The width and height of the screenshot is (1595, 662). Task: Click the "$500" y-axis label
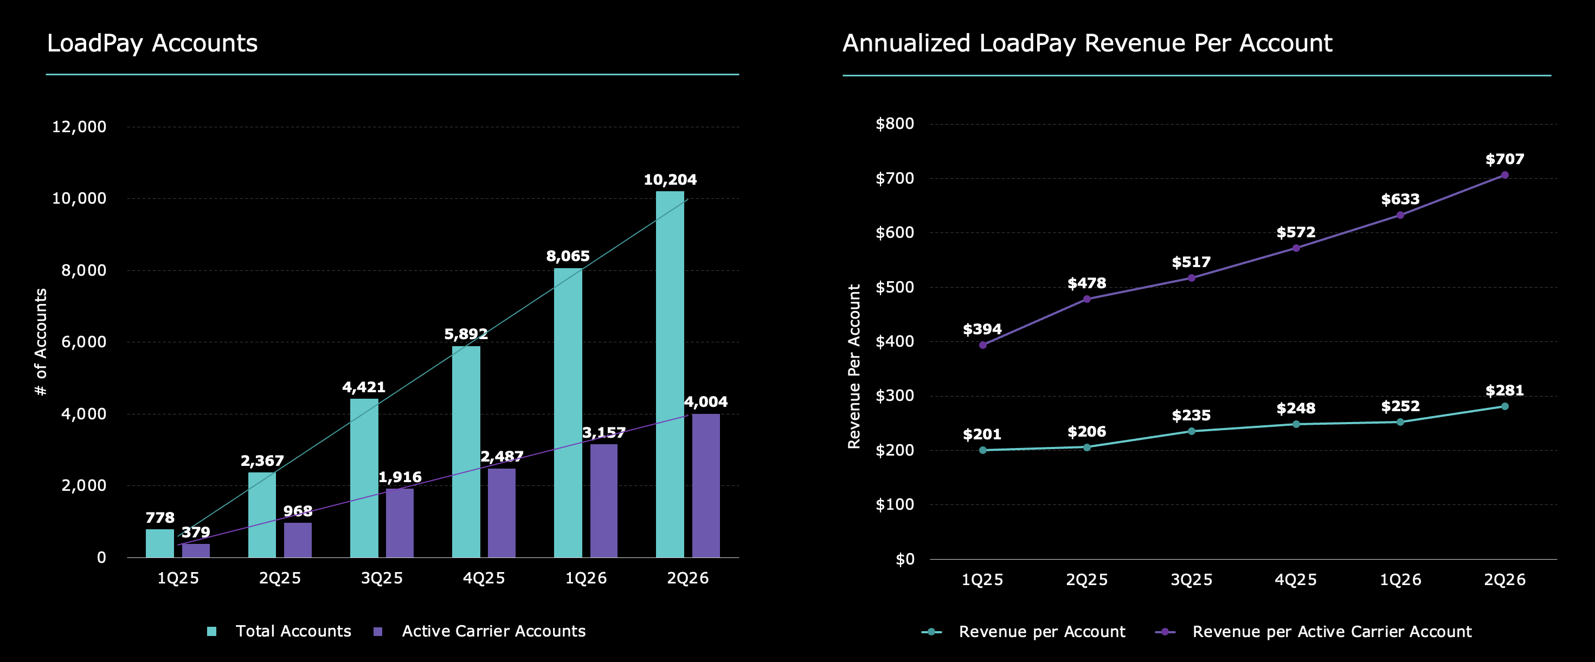pyautogui.click(x=895, y=287)
